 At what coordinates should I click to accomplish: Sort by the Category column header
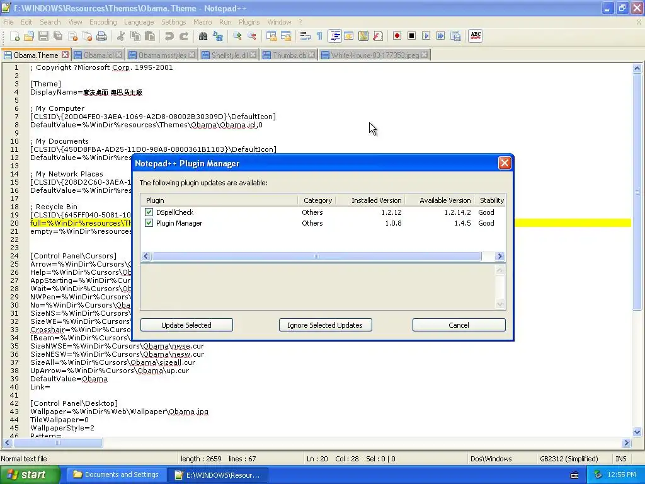317,200
